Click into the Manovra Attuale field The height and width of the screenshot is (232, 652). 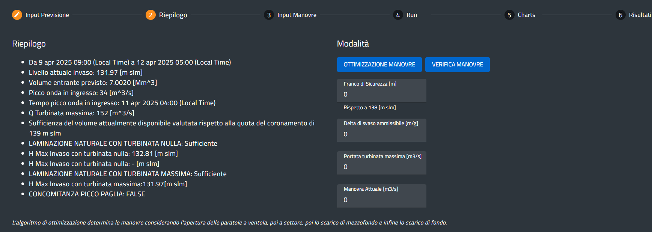[381, 200]
